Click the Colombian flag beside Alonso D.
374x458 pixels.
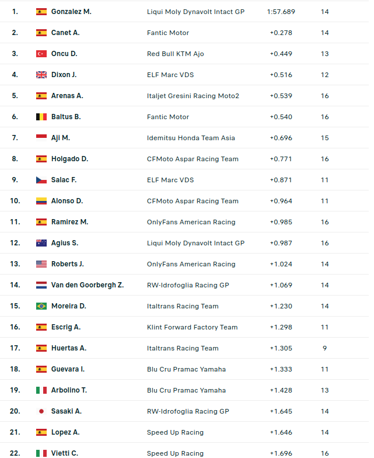[41, 201]
